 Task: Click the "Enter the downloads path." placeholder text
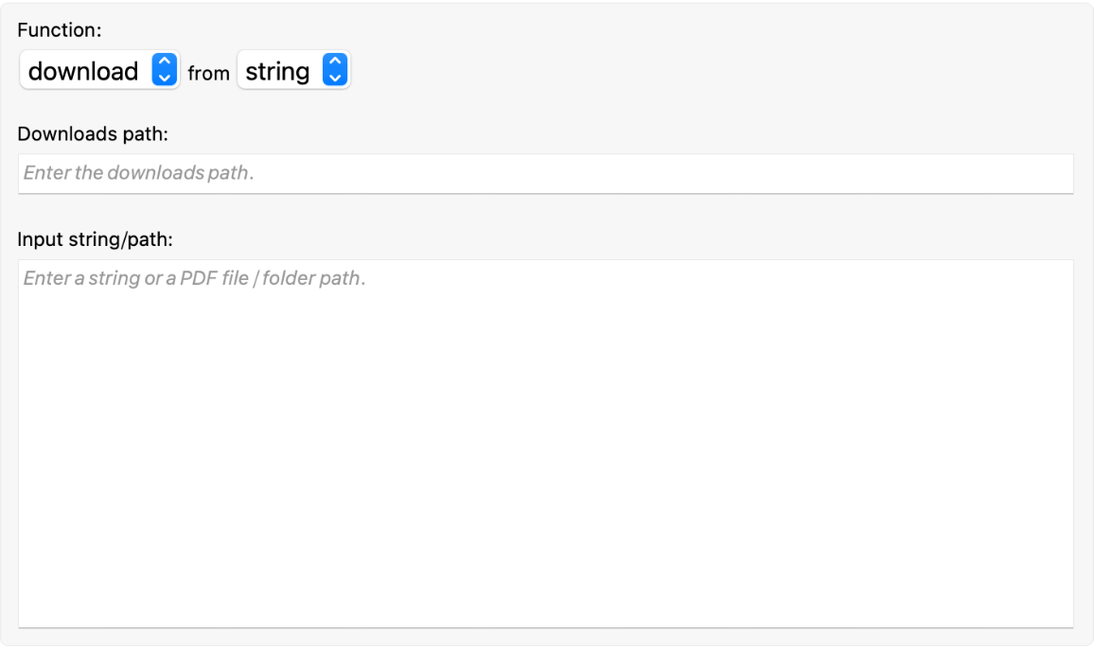point(138,174)
